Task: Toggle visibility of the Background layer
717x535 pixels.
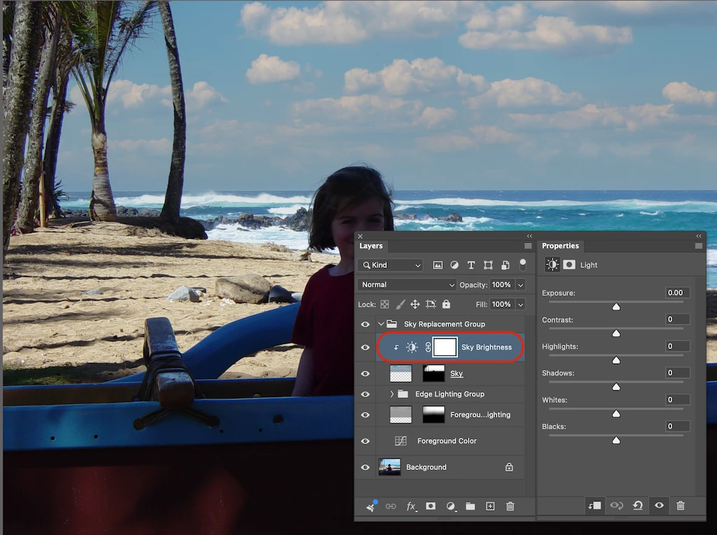Action: click(x=365, y=467)
